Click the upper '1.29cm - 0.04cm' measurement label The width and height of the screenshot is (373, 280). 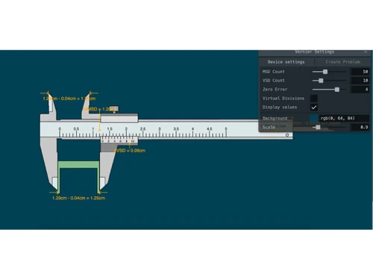click(69, 99)
